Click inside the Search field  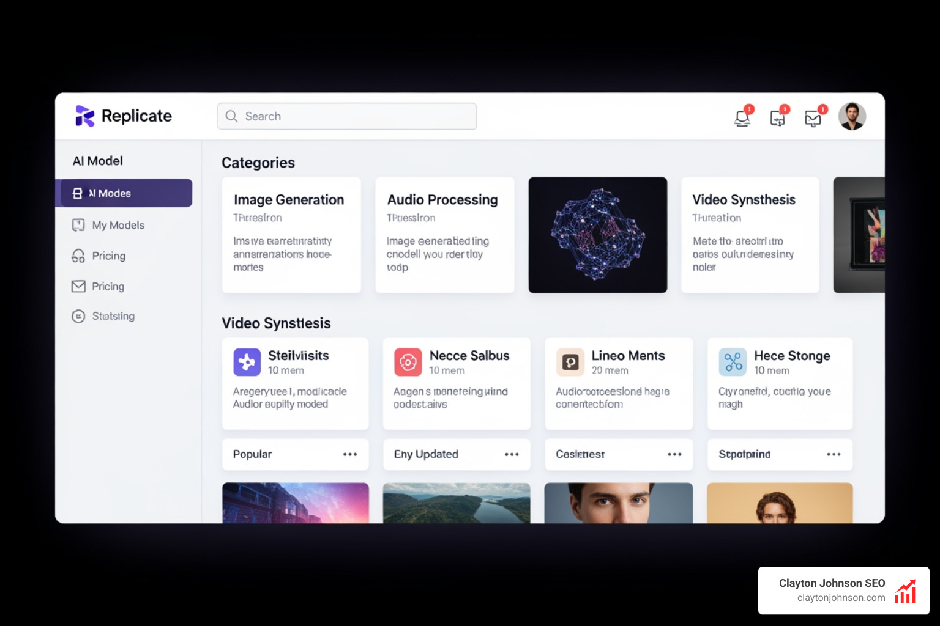pos(346,116)
